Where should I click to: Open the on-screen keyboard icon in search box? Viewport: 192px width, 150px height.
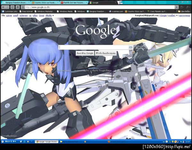click(131, 47)
